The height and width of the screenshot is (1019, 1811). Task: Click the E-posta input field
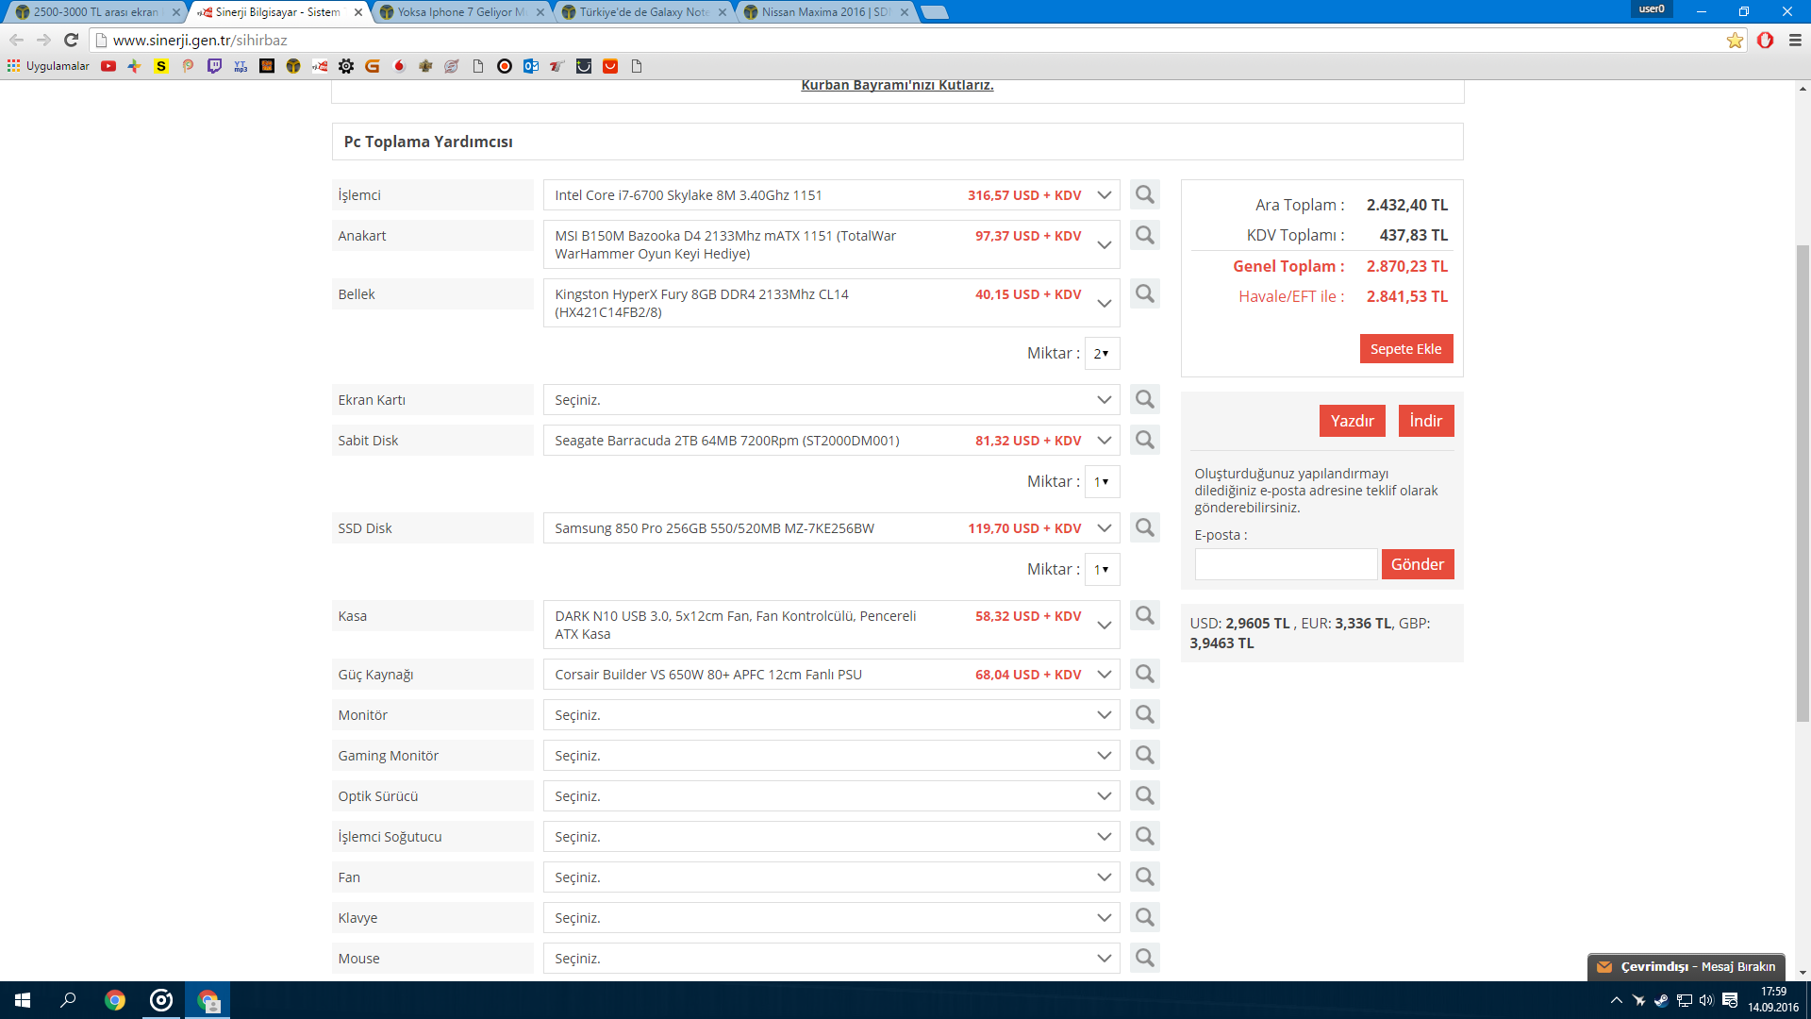tap(1285, 564)
